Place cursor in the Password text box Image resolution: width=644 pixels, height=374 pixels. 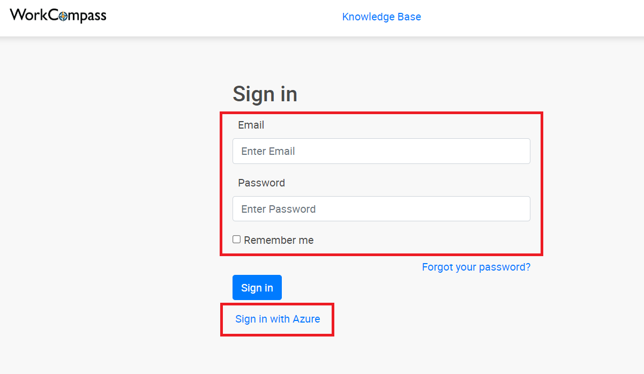381,209
